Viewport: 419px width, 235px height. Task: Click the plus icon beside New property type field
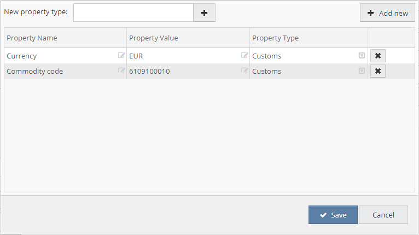[205, 13]
